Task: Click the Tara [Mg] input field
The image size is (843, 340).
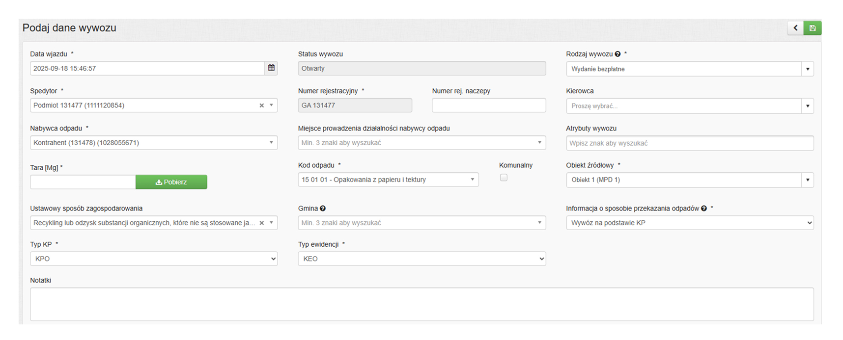Action: pos(83,182)
